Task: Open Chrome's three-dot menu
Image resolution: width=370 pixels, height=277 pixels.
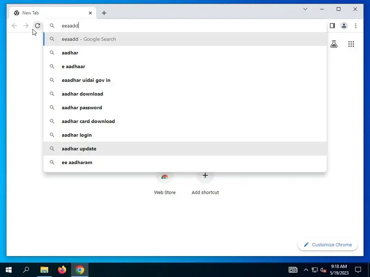Action: coord(356,26)
